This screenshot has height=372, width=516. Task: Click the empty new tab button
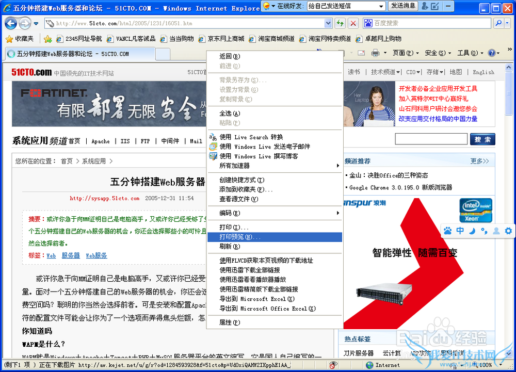pos(163,54)
